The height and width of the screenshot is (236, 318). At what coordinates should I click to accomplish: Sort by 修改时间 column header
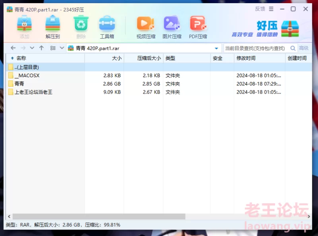tap(260, 58)
